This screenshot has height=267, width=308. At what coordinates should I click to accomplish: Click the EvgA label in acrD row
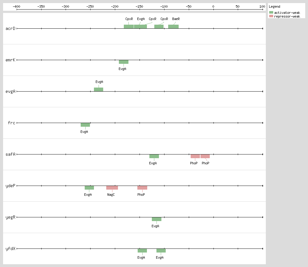pyautogui.click(x=141, y=19)
